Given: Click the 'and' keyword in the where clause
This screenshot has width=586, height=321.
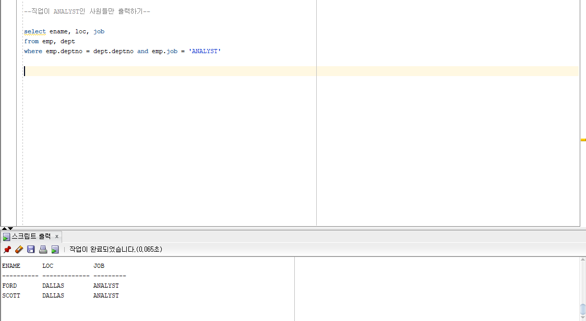Looking at the screenshot, I should (x=143, y=51).
